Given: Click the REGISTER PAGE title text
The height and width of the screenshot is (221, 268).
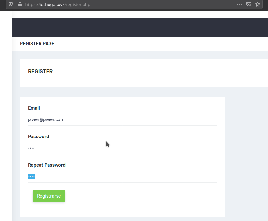Looking at the screenshot, I should (x=37, y=44).
